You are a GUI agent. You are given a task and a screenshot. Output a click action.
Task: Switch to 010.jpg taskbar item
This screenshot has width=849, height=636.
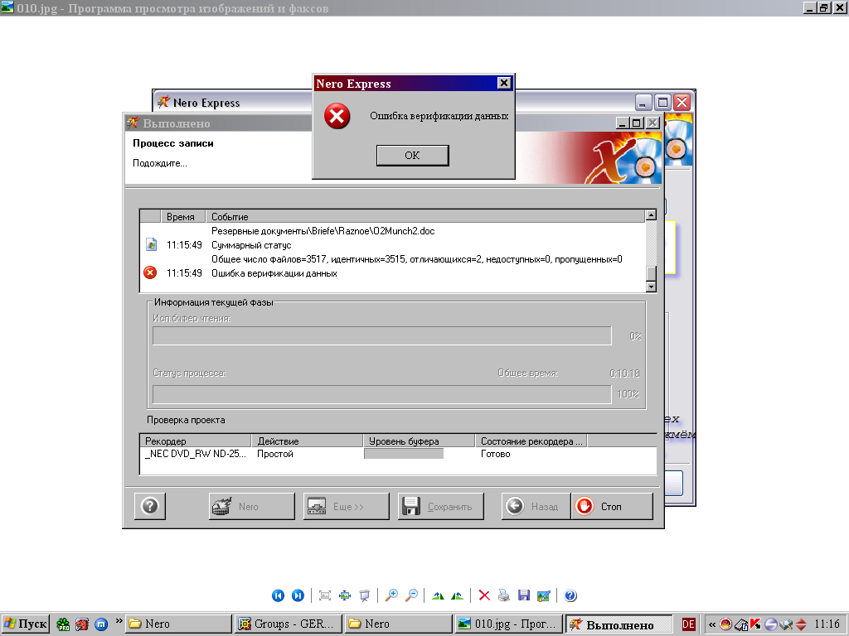[x=508, y=624]
